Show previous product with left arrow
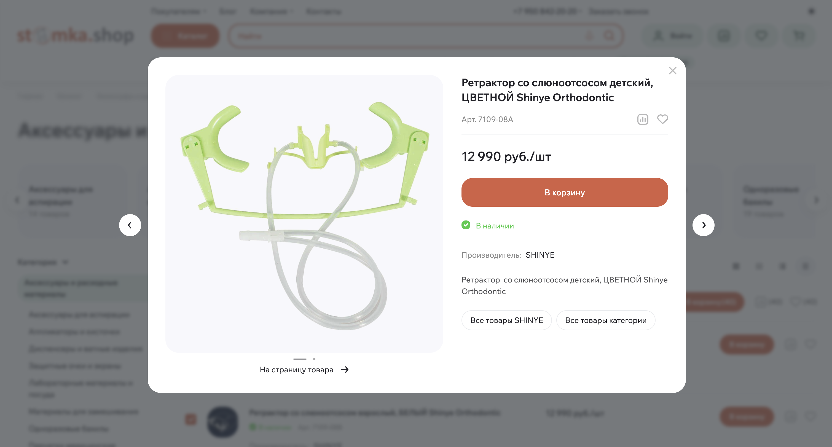 coord(130,225)
